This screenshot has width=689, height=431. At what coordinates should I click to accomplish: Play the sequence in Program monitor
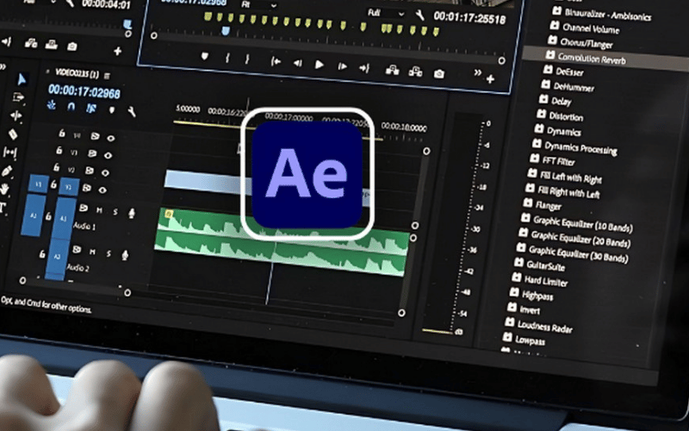pyautogui.click(x=320, y=65)
